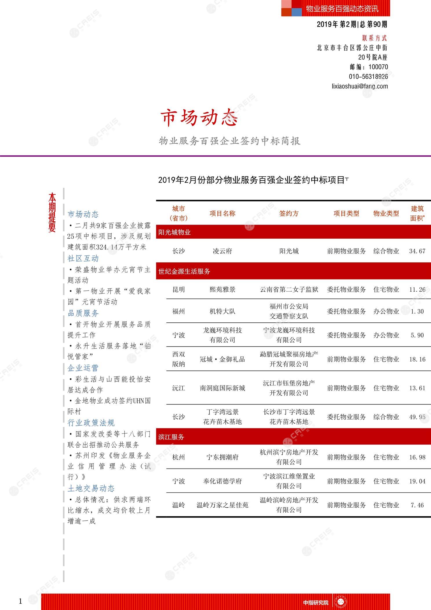
Task: Click the city cell 沅江
Action: tap(178, 388)
